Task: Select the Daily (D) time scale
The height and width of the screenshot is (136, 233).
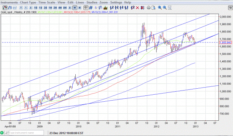Action: (x=70, y=8)
